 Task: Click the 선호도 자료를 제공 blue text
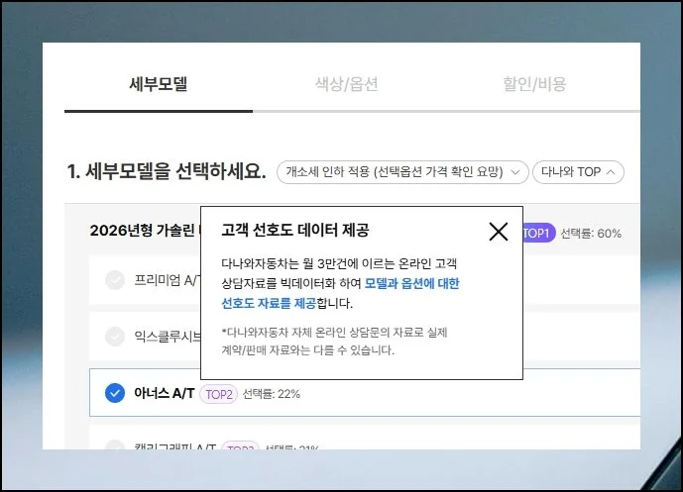pyautogui.click(x=263, y=304)
